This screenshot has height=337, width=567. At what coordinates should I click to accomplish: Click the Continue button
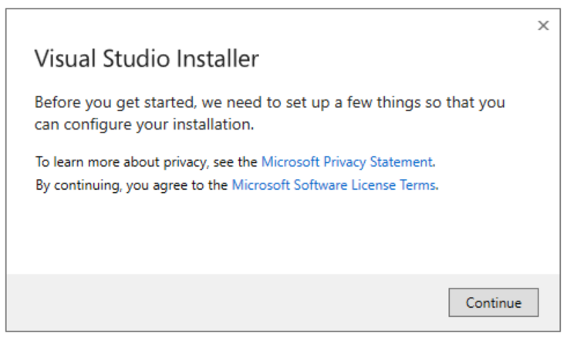tap(493, 302)
